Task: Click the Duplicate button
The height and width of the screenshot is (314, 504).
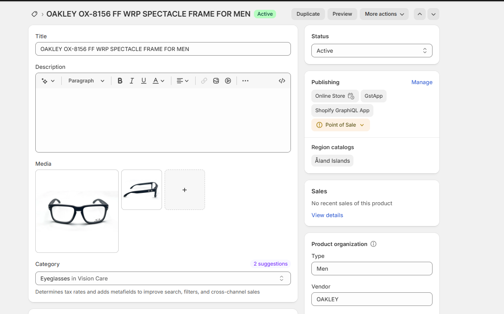Action: coord(308,14)
